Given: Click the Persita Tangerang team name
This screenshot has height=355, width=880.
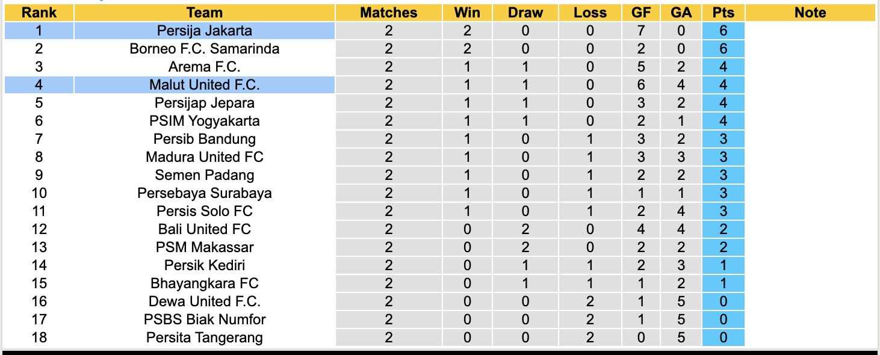Looking at the screenshot, I should (205, 338).
